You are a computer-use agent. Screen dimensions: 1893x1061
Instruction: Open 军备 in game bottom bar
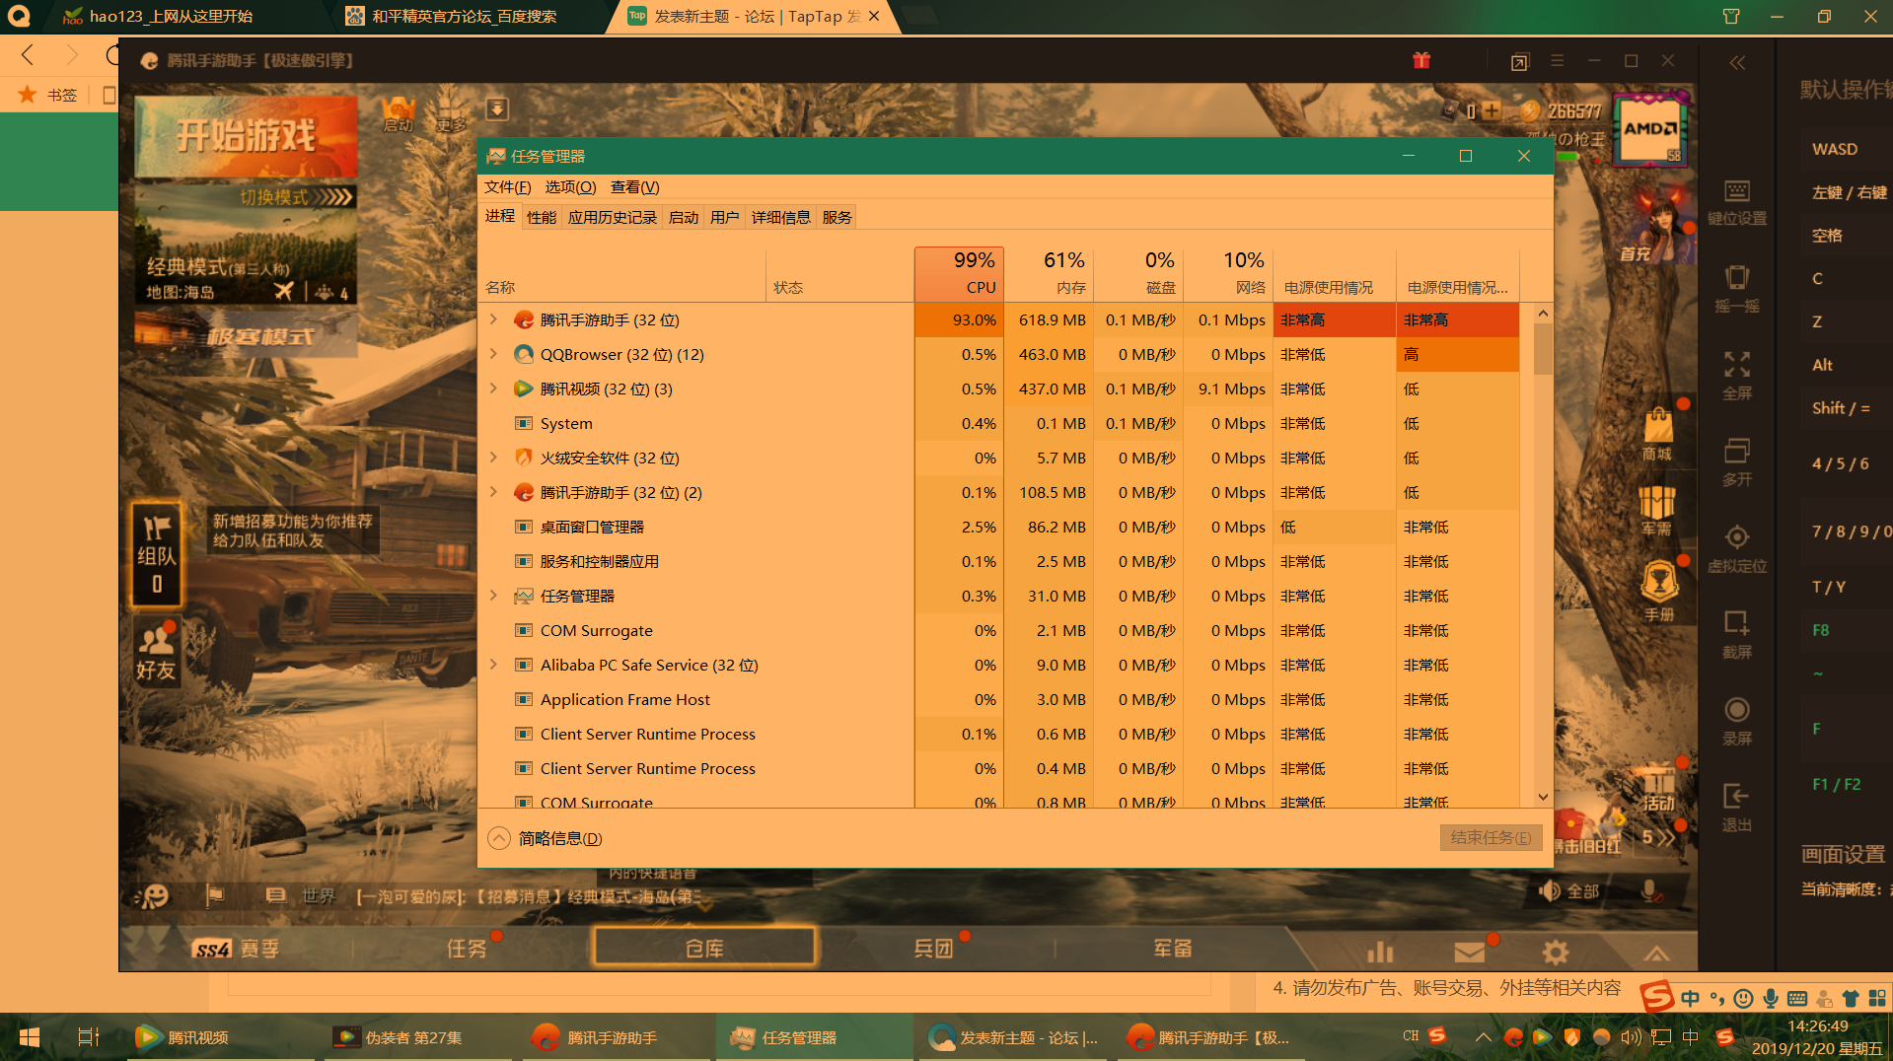click(x=1173, y=949)
